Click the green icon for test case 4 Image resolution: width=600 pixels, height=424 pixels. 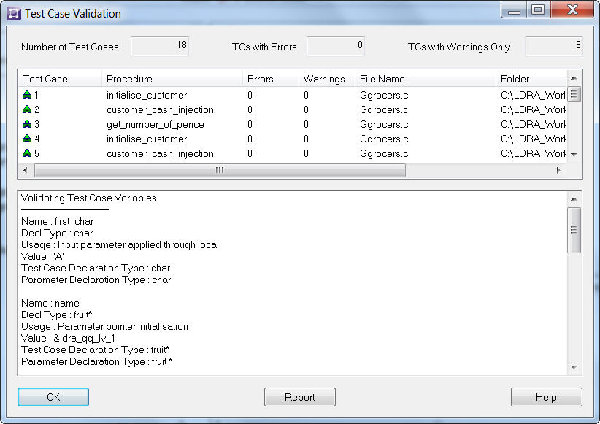[x=27, y=139]
